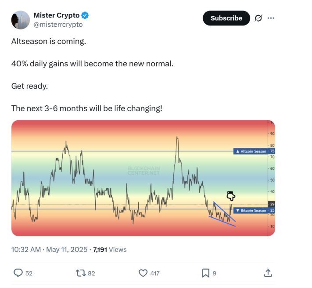
Task: Like the post with heart icon
Action: tap(143, 273)
